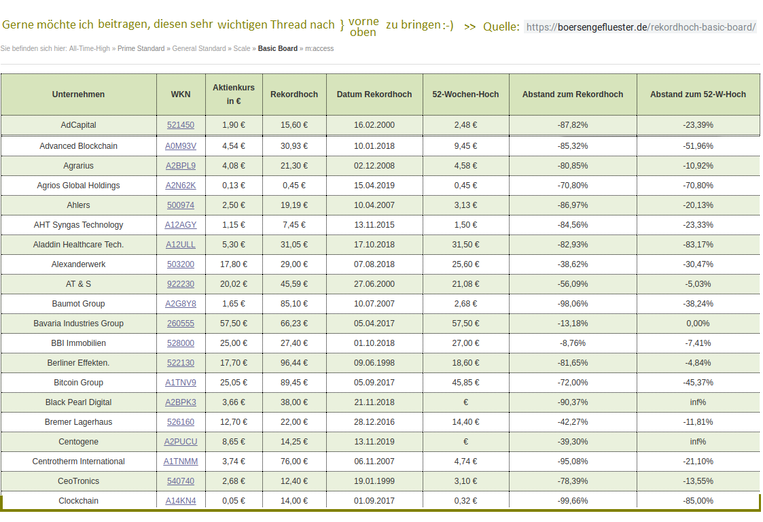Open WKN 260555 Bavaria Industries

(x=181, y=324)
